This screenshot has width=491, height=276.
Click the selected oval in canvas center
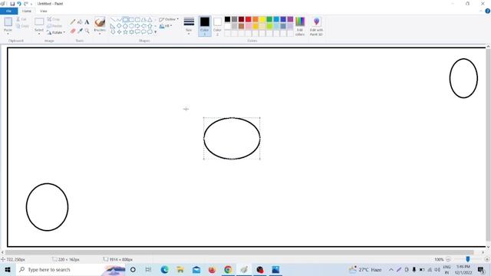(x=232, y=138)
